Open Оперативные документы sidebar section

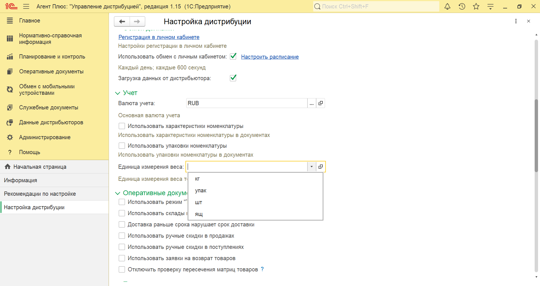coord(51,71)
